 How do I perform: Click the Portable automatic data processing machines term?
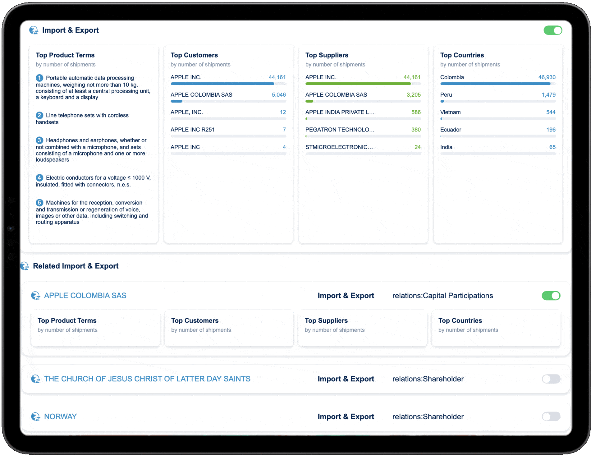[x=93, y=87]
